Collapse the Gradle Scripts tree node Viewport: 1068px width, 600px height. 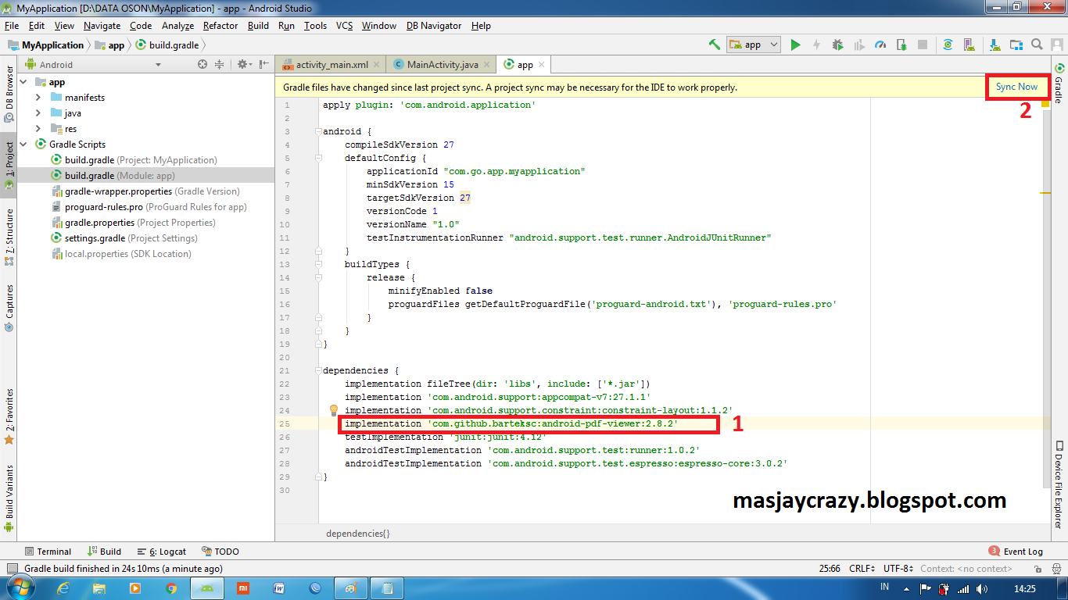pos(23,144)
